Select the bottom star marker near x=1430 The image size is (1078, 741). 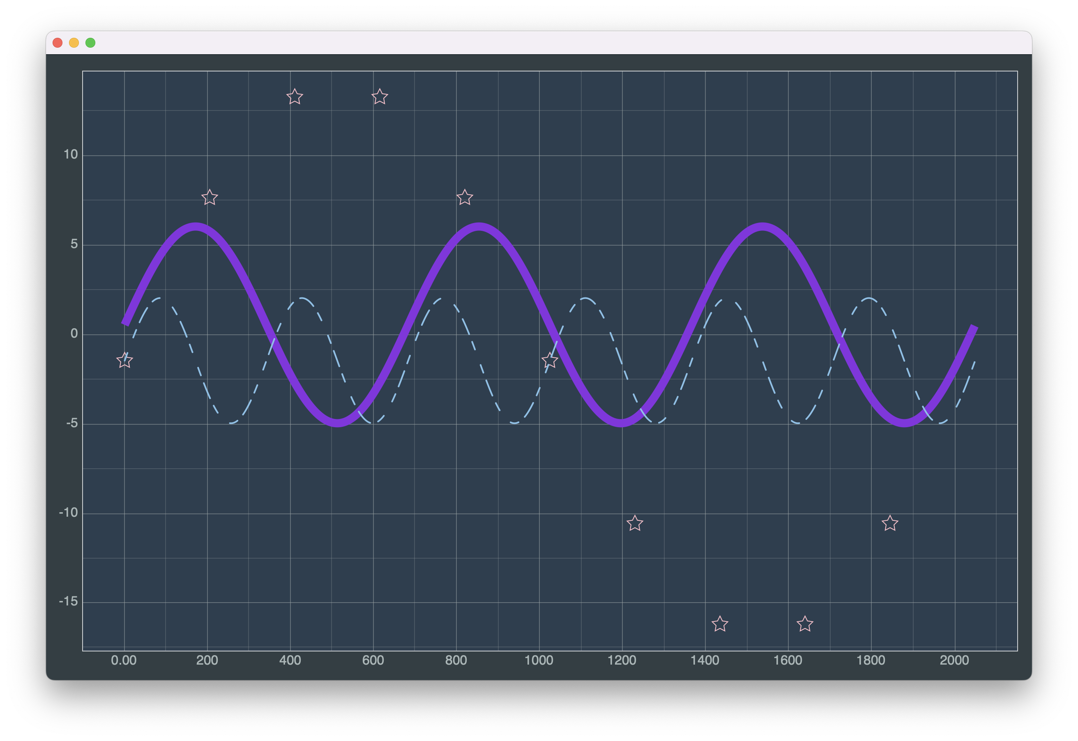[x=720, y=624]
